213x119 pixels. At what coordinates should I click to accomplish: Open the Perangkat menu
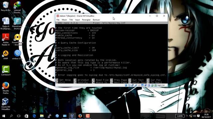(86, 20)
